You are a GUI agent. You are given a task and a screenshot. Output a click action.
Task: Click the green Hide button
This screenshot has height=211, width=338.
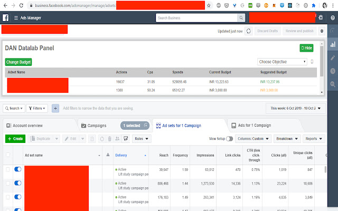pos(306,48)
